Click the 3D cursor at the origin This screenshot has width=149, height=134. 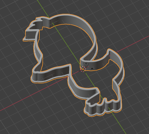83,69
